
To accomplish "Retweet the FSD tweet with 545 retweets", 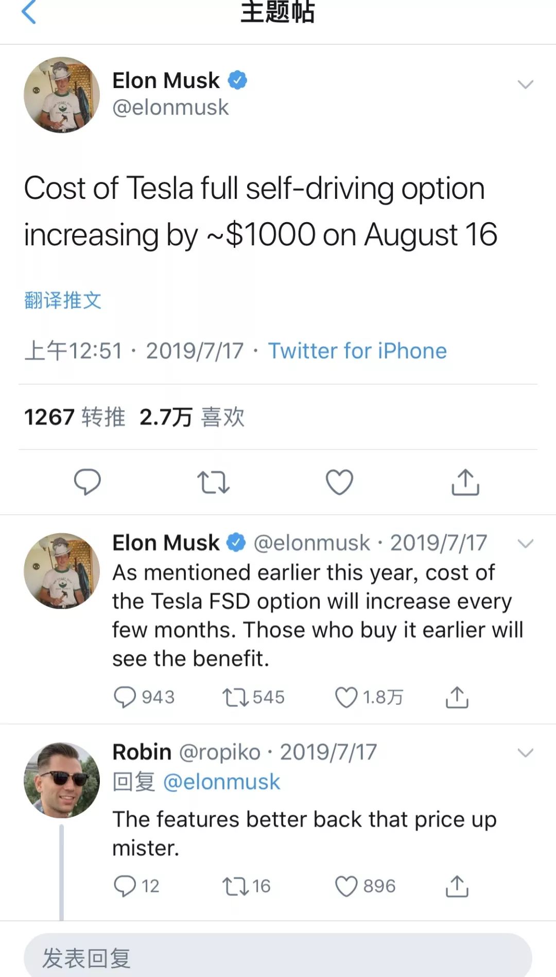I will coord(235,697).
